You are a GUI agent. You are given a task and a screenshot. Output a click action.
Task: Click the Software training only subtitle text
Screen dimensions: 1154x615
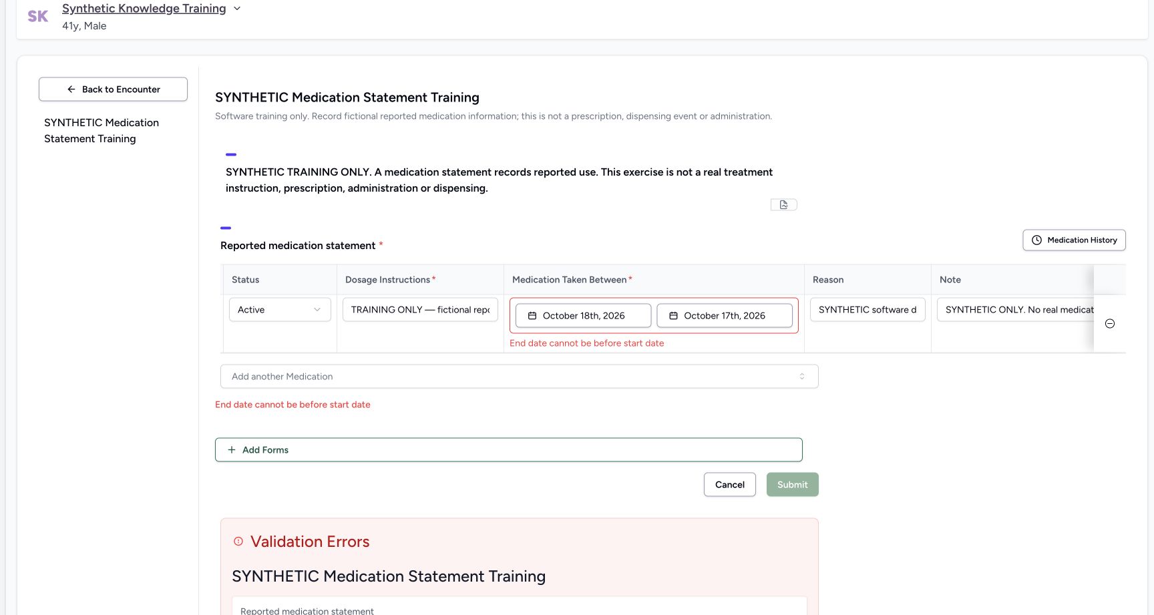click(x=494, y=116)
